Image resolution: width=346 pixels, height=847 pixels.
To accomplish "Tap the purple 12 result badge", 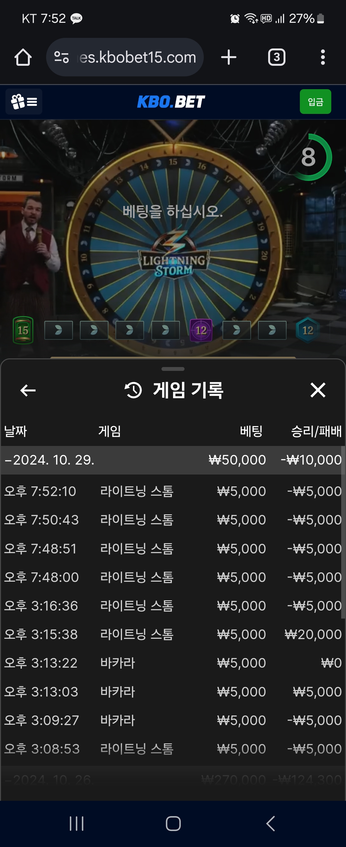I will point(201,330).
